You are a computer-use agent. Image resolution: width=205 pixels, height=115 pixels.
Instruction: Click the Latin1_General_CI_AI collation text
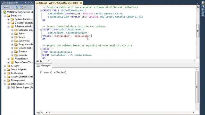(108, 13)
